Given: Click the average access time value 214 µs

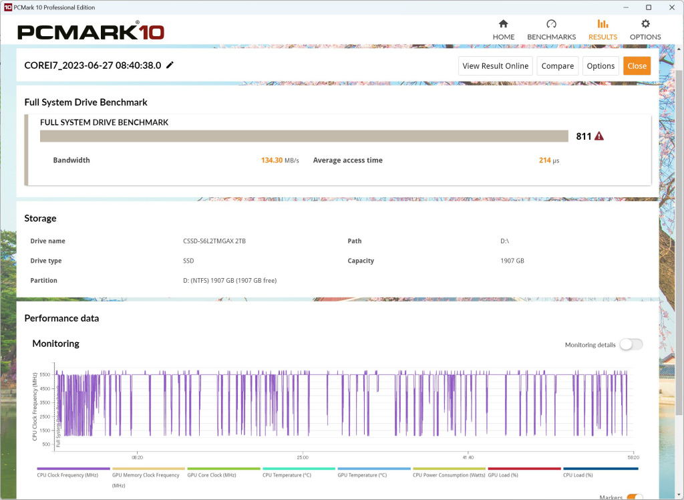Looking at the screenshot, I should 549,160.
